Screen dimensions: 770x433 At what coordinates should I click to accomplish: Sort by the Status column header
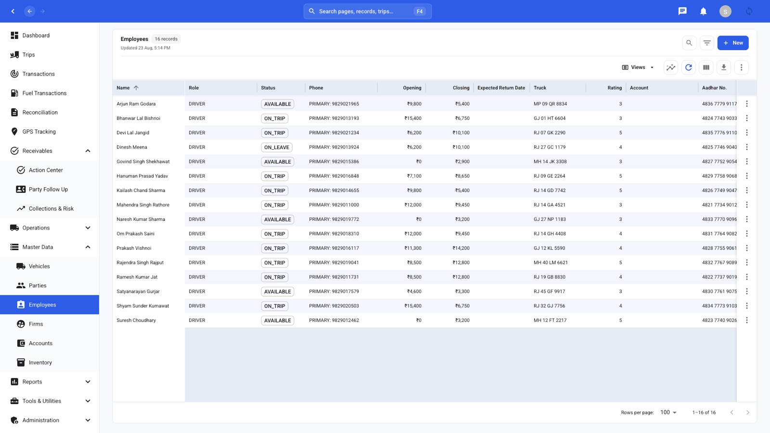click(268, 88)
